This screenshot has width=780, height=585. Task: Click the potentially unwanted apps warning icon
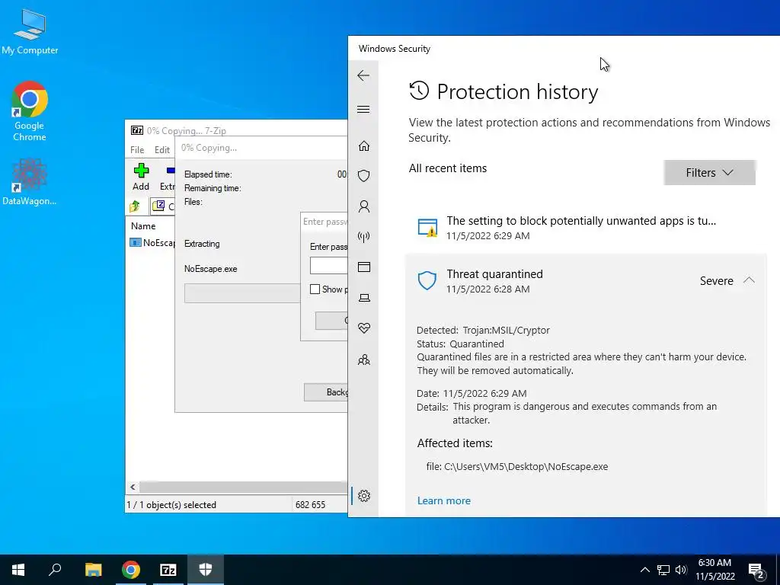pos(427,227)
